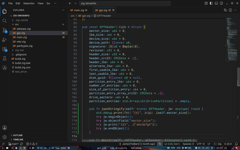Open editor More Actions ellipsis

pos(235,10)
